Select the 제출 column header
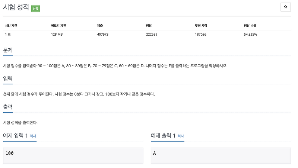The image size is (298, 168). (100, 26)
